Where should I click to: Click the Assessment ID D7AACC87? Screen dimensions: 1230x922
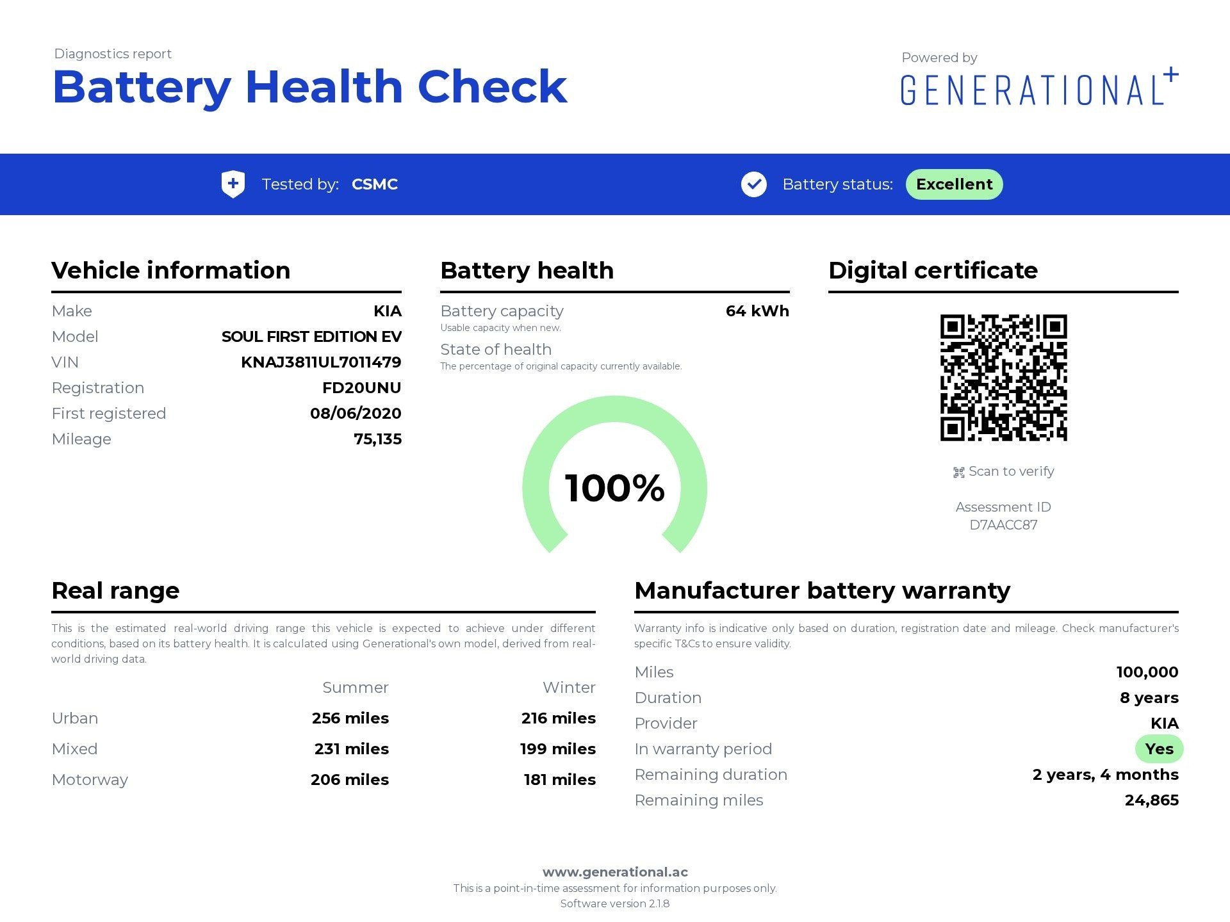coord(1003,525)
